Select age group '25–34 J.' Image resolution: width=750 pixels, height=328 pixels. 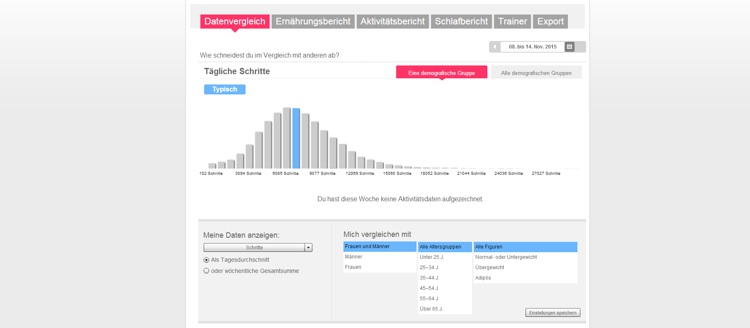(x=429, y=268)
